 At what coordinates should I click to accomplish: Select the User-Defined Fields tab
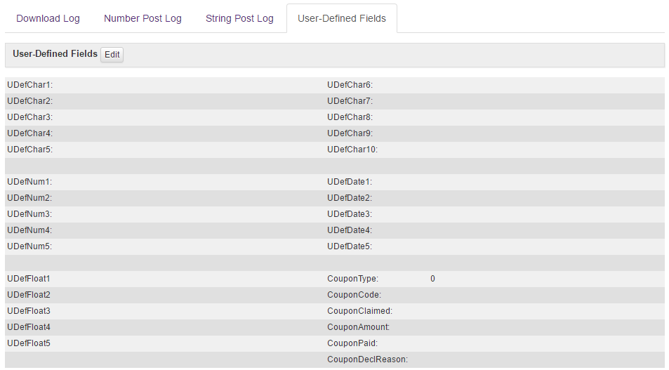pyautogui.click(x=341, y=18)
